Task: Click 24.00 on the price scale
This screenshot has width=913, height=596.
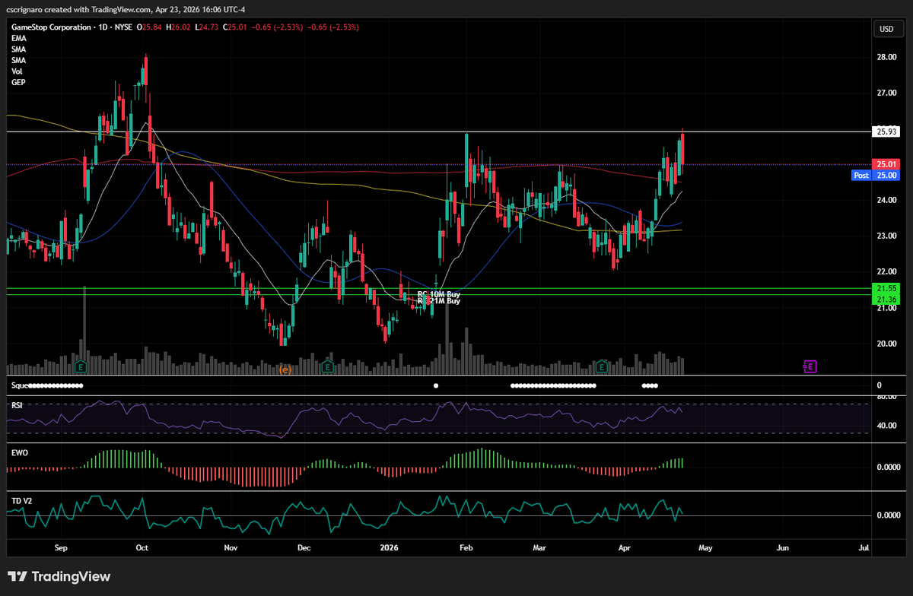Action: pos(886,200)
